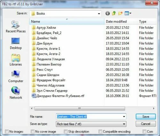Go up one folder level
160x136 pixels.
(114, 13)
